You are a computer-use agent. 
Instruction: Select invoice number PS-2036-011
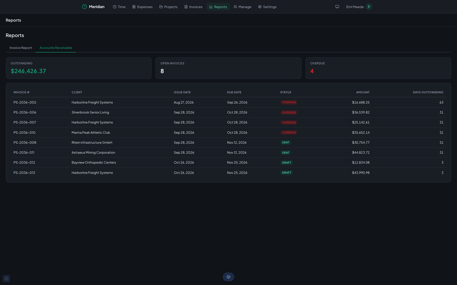coord(24,152)
